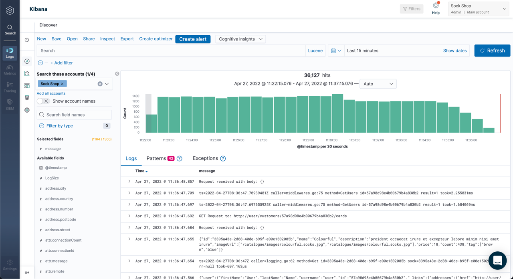
Task: Click New in Discover toolbar
Action: 42,39
